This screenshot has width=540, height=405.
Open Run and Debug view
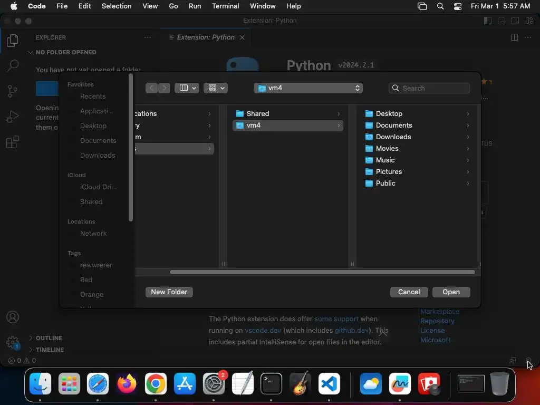click(x=13, y=117)
